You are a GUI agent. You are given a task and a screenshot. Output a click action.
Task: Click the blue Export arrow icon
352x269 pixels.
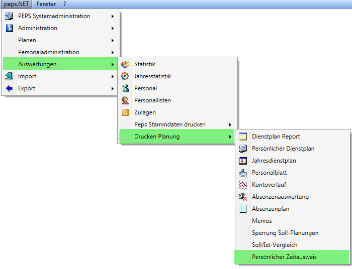(9, 88)
